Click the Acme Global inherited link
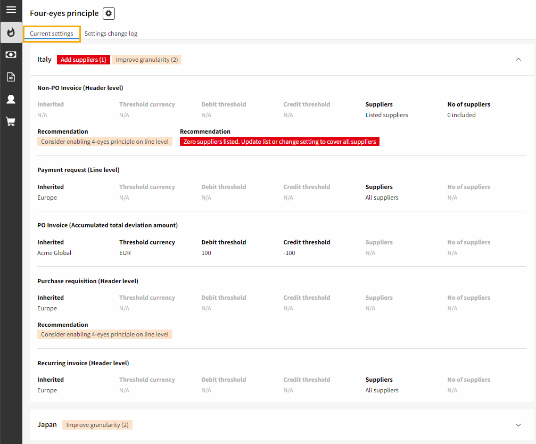The image size is (536, 444). pos(54,253)
